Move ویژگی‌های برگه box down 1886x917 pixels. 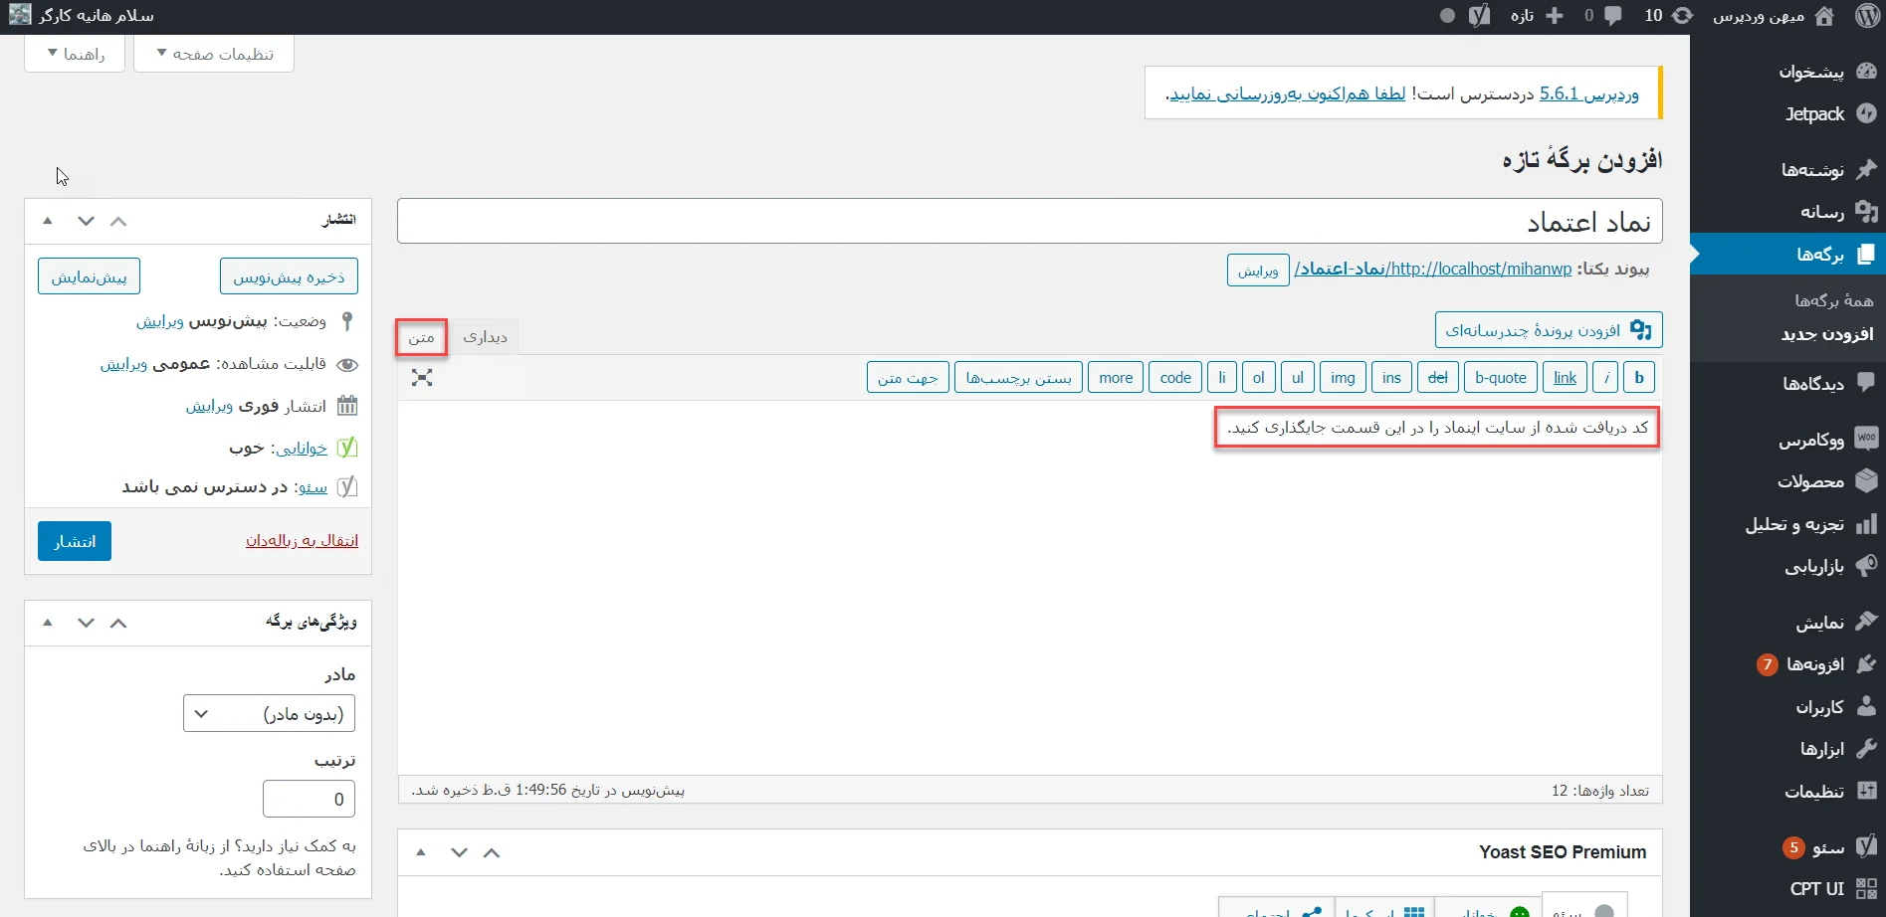point(86,623)
